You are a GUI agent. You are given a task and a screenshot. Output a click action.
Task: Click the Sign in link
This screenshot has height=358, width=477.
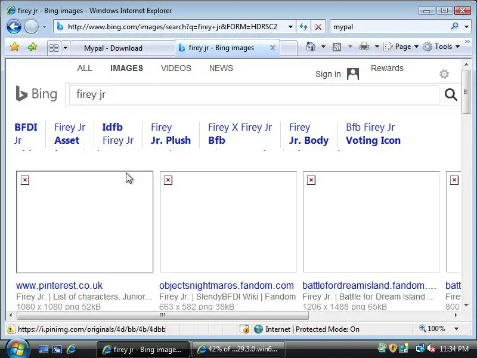pos(328,74)
